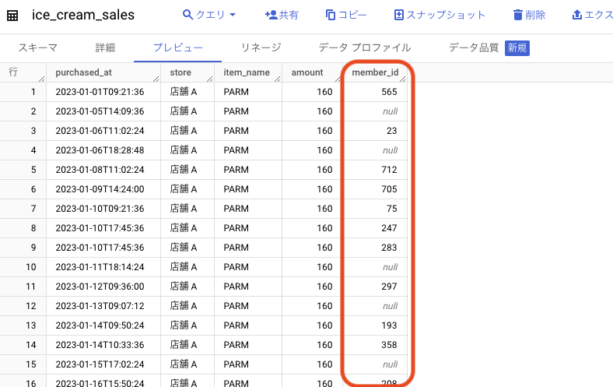Click the resize handle of amount column

tap(338, 79)
